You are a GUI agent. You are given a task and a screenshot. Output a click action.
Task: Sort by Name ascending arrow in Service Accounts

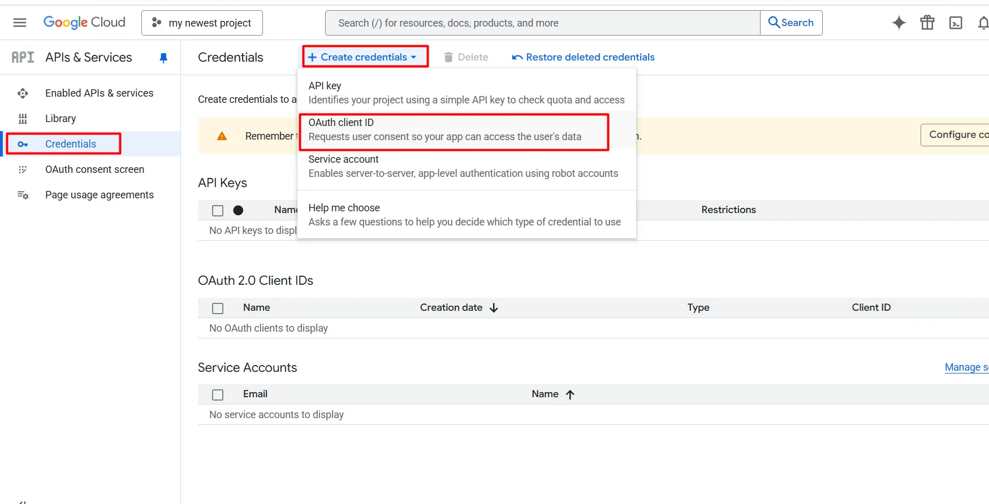pyautogui.click(x=570, y=394)
